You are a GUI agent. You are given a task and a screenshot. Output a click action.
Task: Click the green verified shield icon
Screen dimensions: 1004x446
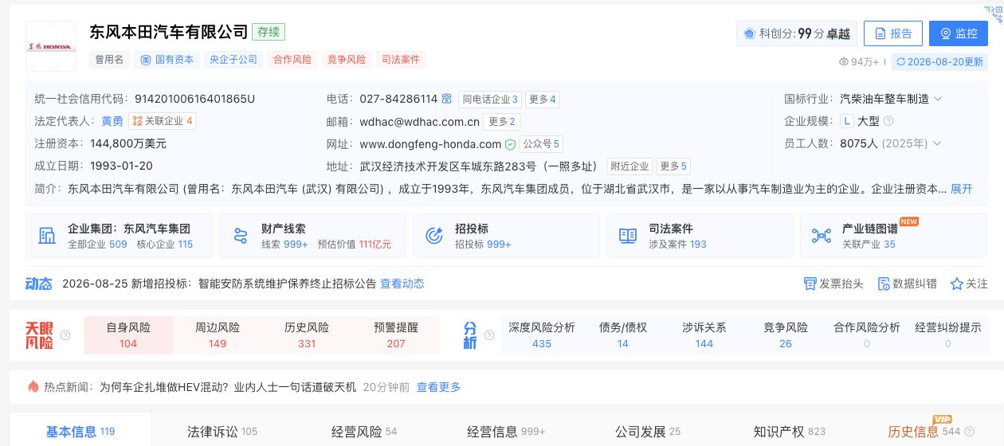point(510,144)
